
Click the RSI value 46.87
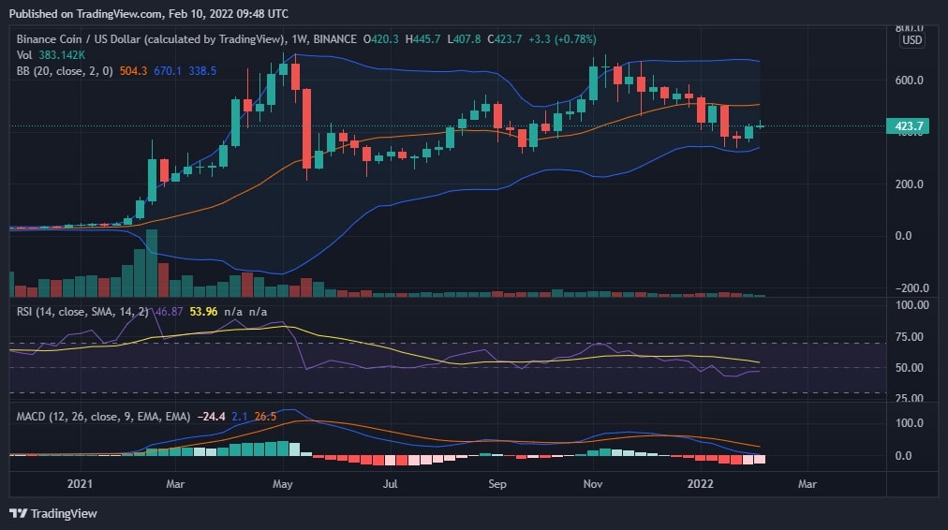(170, 312)
